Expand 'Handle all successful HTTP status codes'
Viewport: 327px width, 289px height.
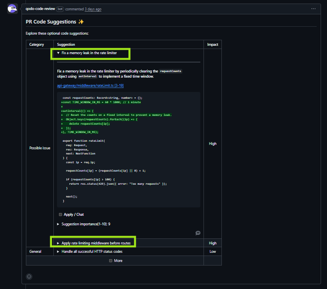pyautogui.click(x=90, y=252)
